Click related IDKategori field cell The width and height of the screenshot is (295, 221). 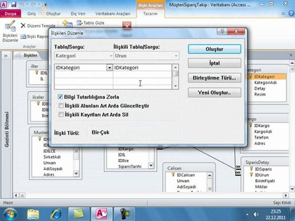coord(142,68)
